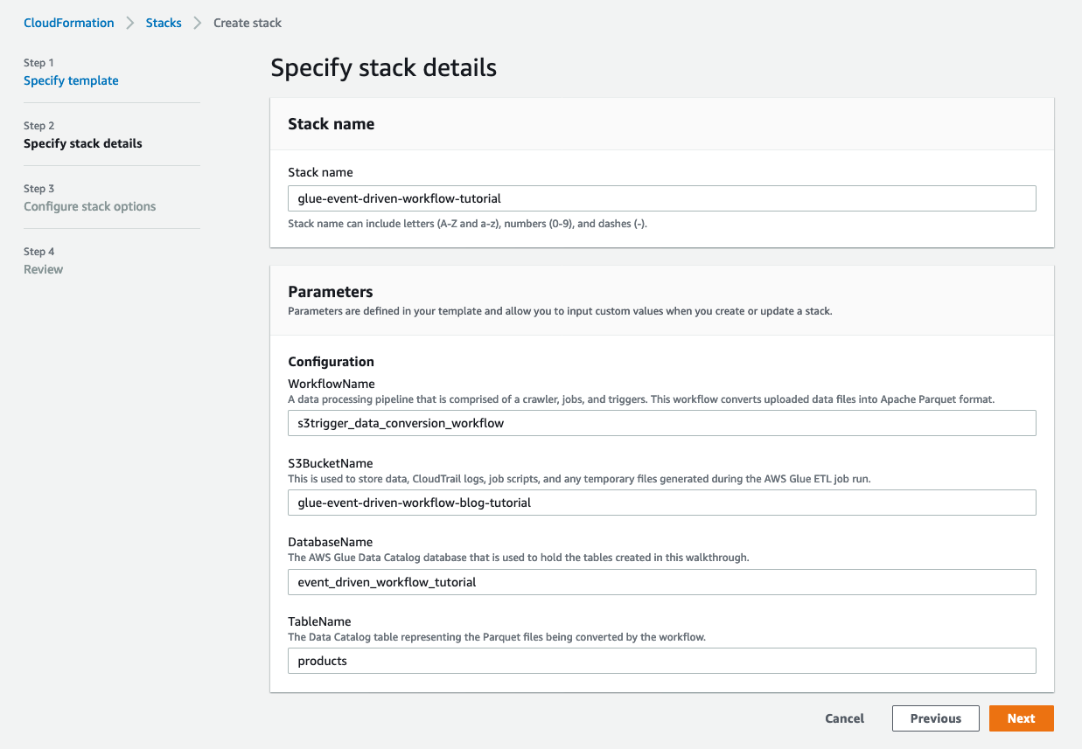Edit the WorkflowName input field
Viewport: 1082px width, 749px height.
(x=661, y=423)
